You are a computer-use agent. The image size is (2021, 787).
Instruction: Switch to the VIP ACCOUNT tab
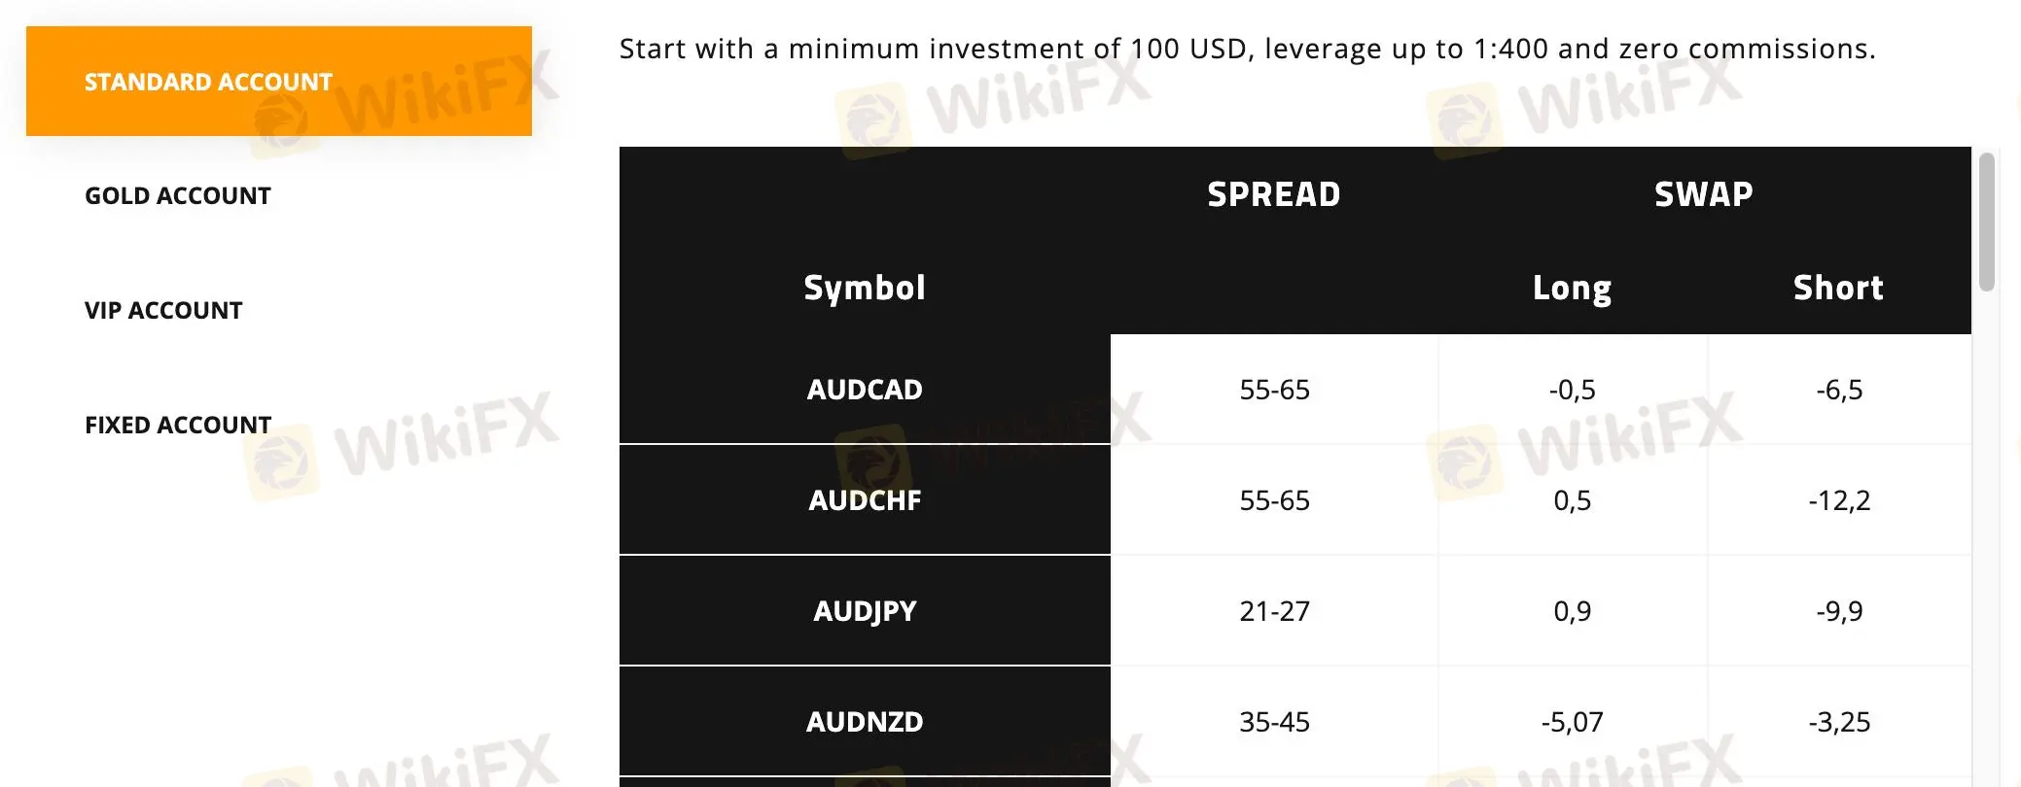tap(163, 310)
